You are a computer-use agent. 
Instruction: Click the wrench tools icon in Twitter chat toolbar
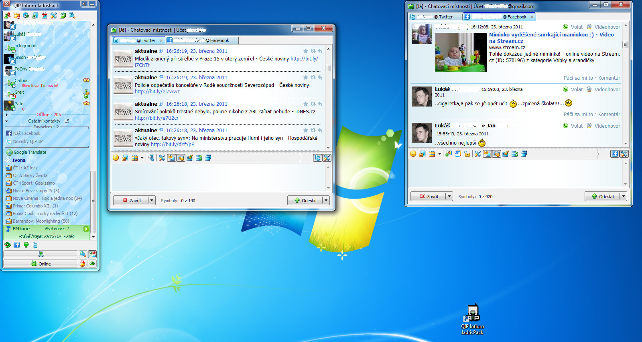click(x=162, y=158)
